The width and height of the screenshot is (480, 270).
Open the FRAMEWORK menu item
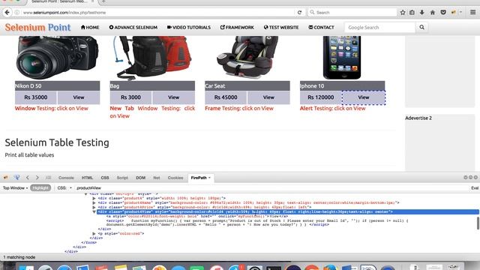tap(237, 27)
